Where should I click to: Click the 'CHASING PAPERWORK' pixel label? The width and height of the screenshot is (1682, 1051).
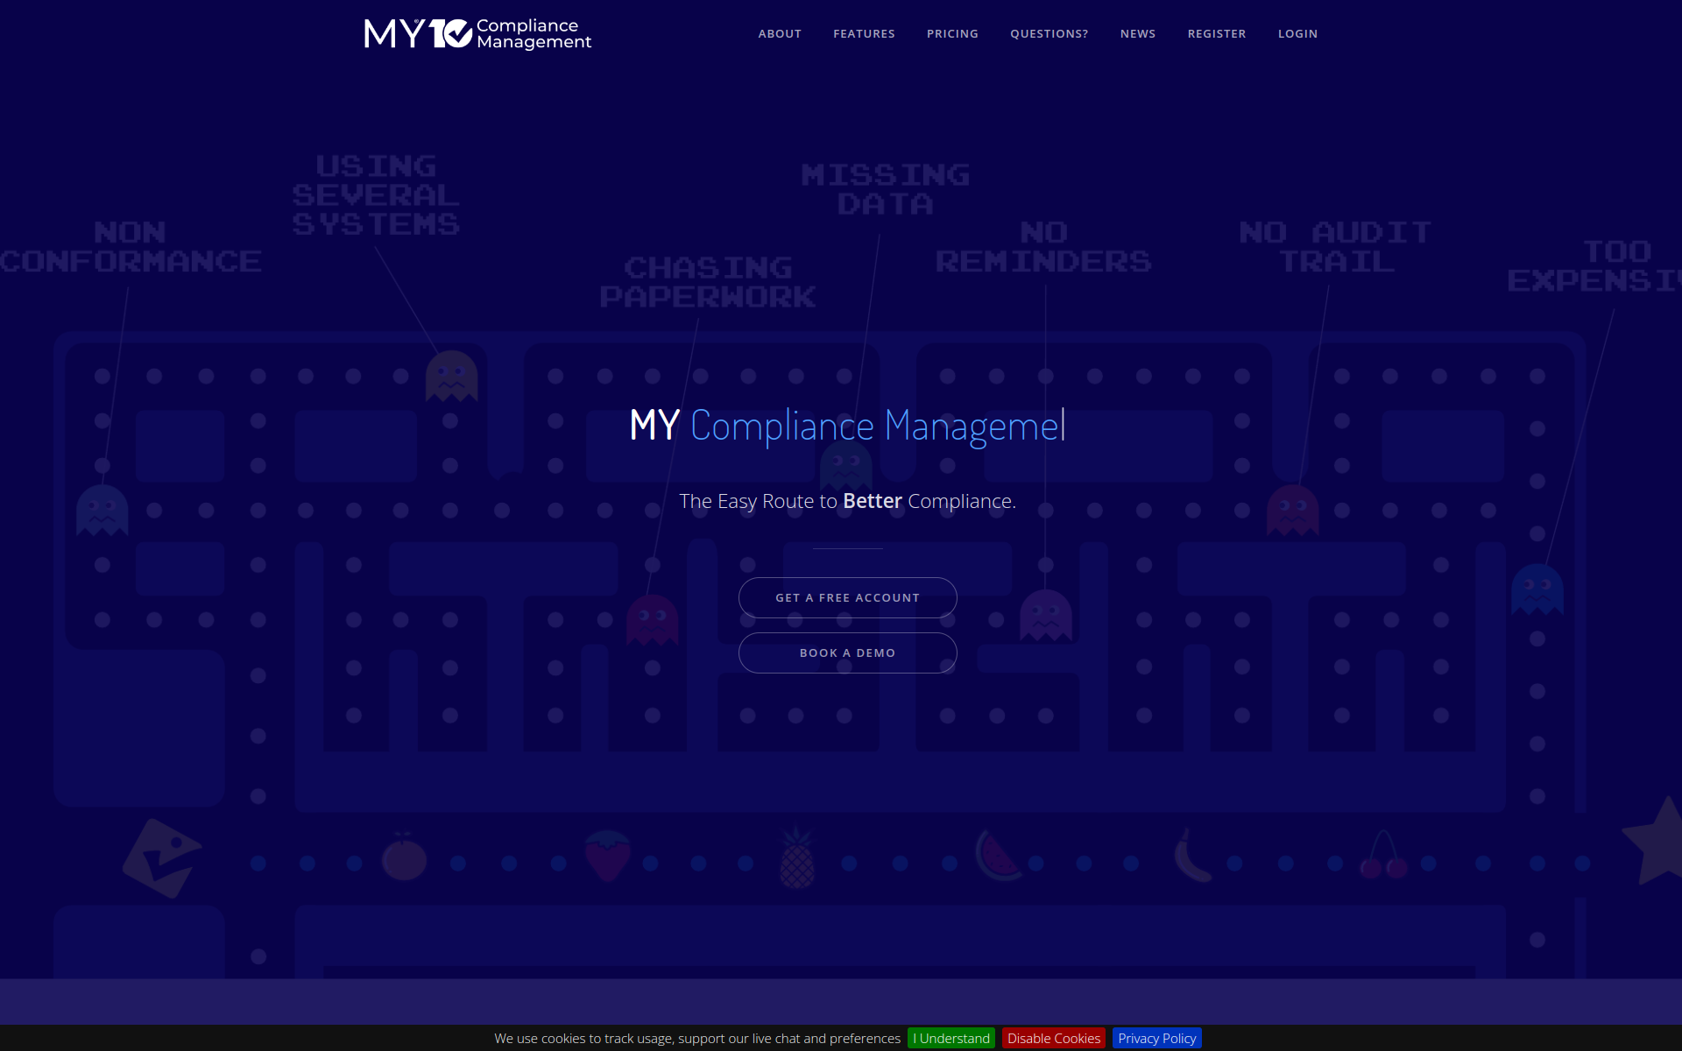708,282
